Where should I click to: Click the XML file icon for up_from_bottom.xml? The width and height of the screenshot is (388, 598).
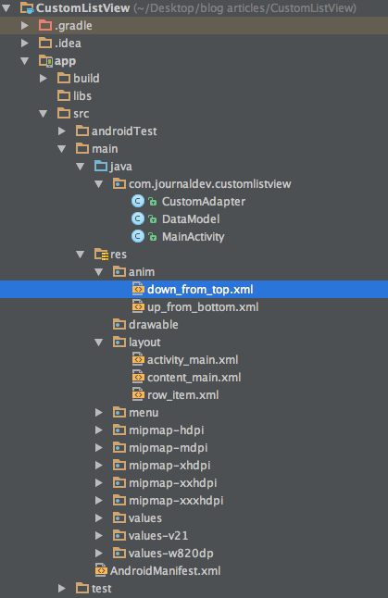click(138, 306)
